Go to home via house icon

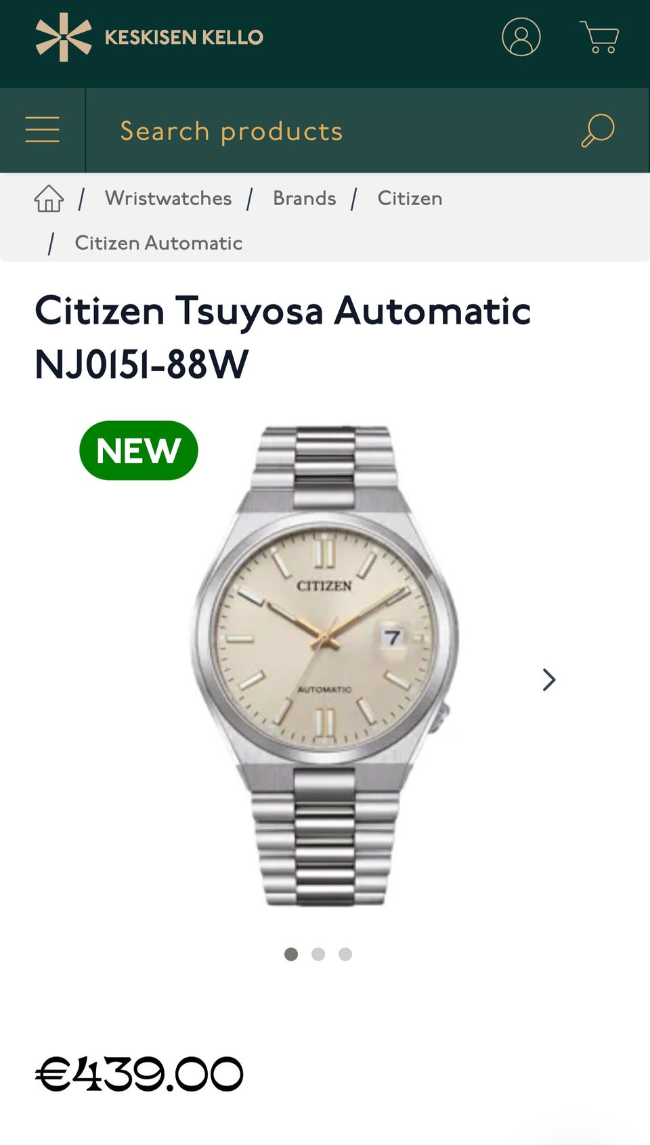click(x=49, y=198)
